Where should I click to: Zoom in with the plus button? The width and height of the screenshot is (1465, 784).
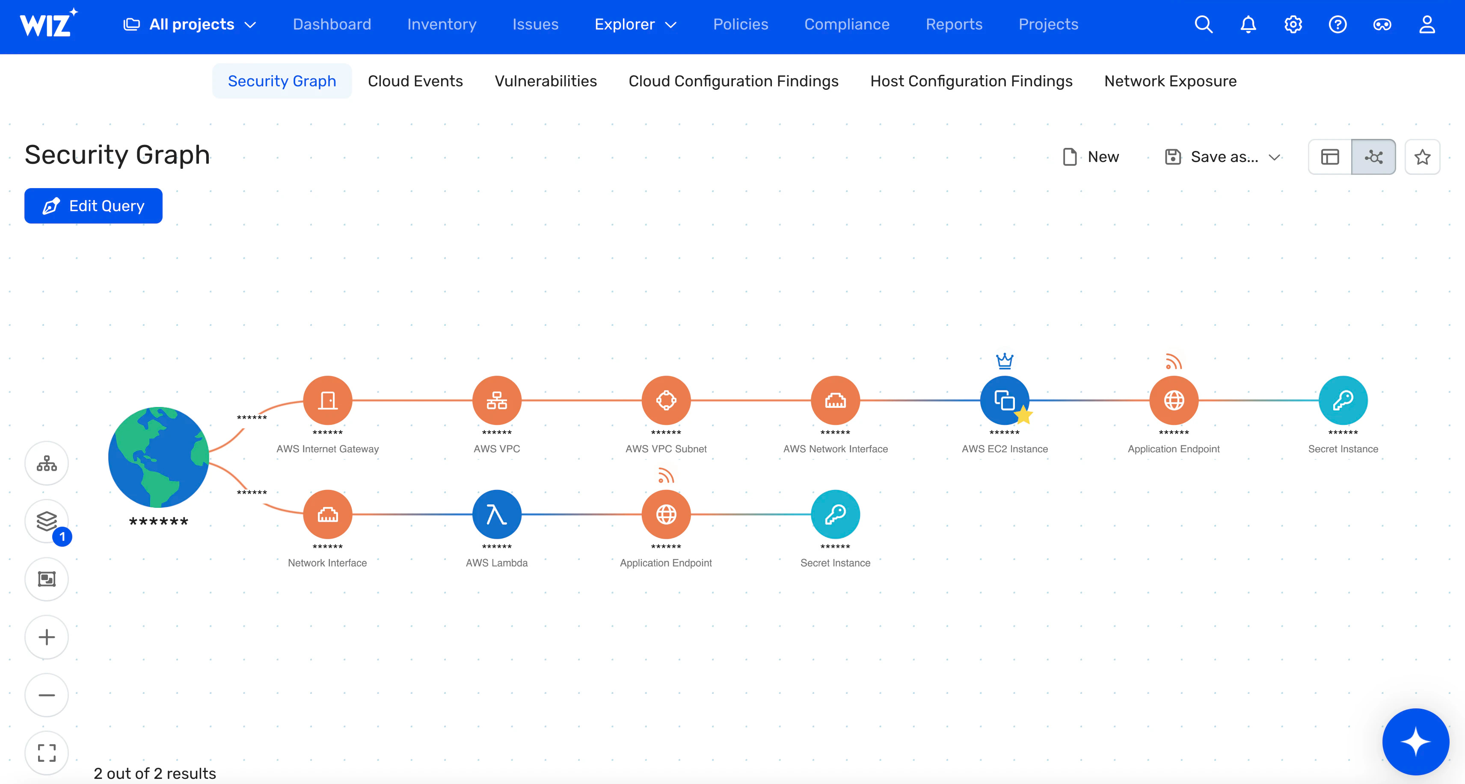[47, 637]
